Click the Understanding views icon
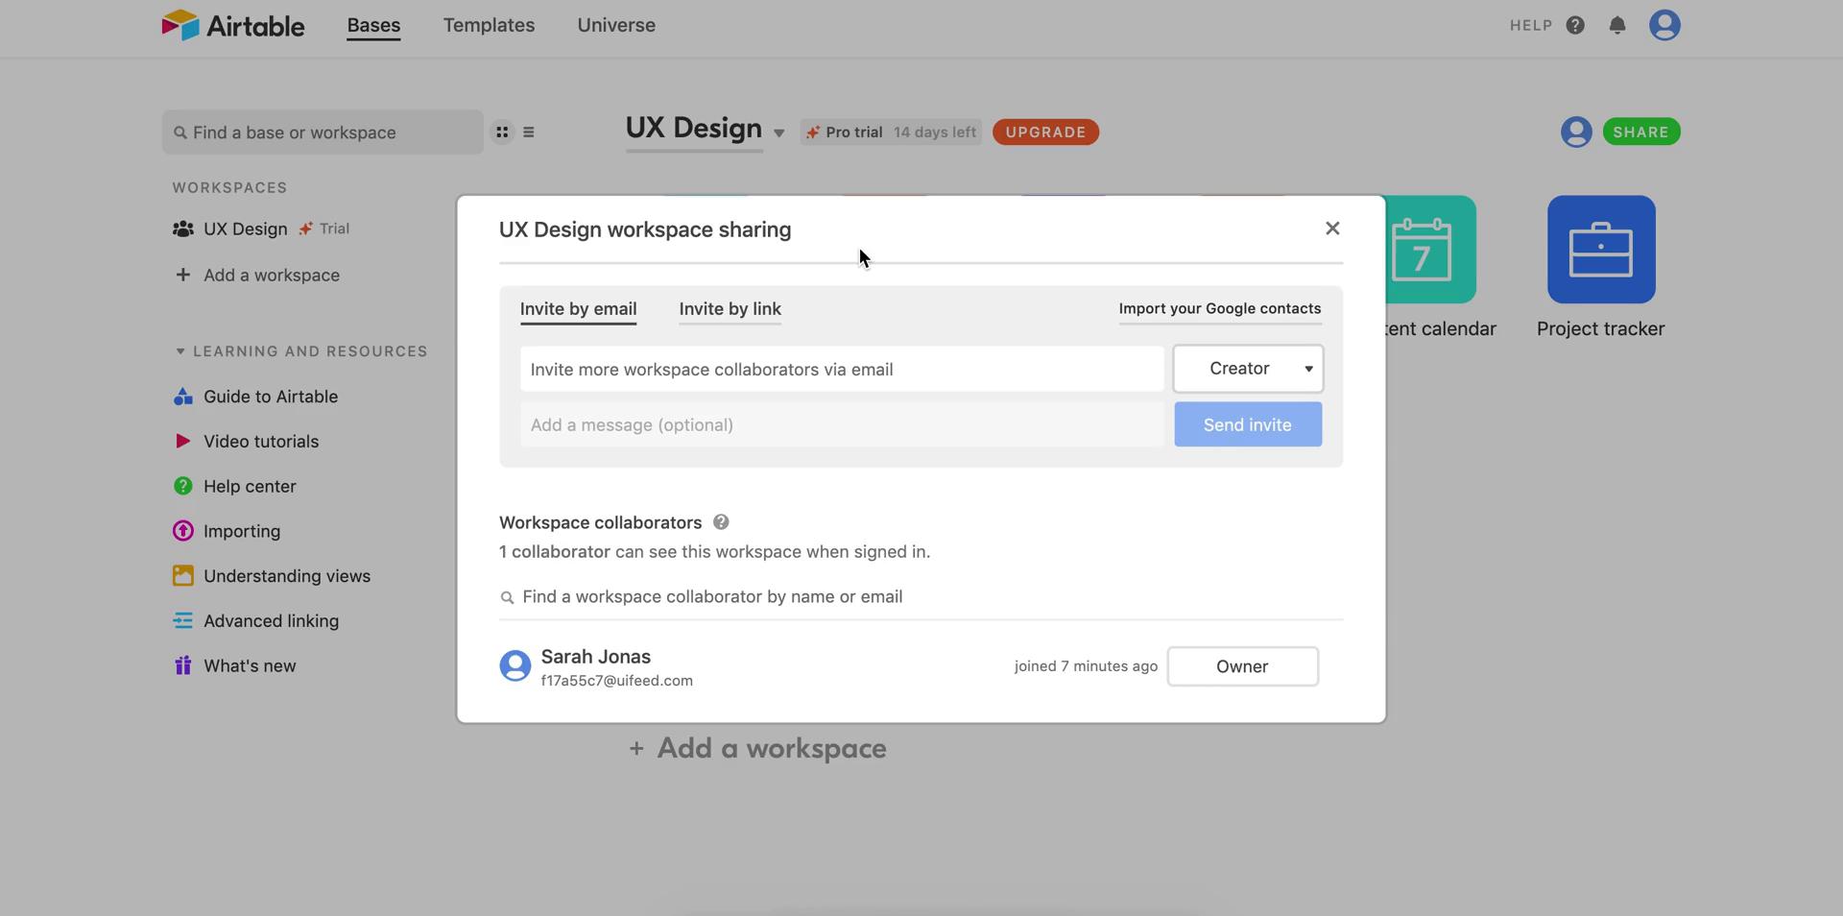This screenshot has height=916, width=1843. tap(182, 576)
